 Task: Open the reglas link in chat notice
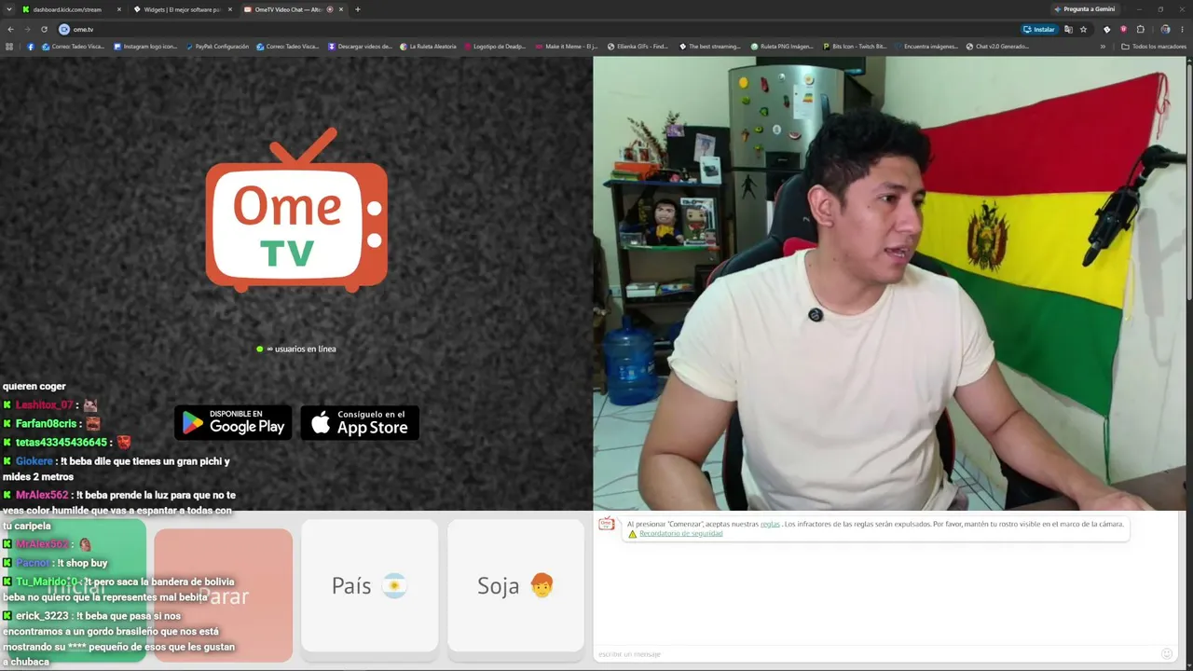(x=770, y=524)
